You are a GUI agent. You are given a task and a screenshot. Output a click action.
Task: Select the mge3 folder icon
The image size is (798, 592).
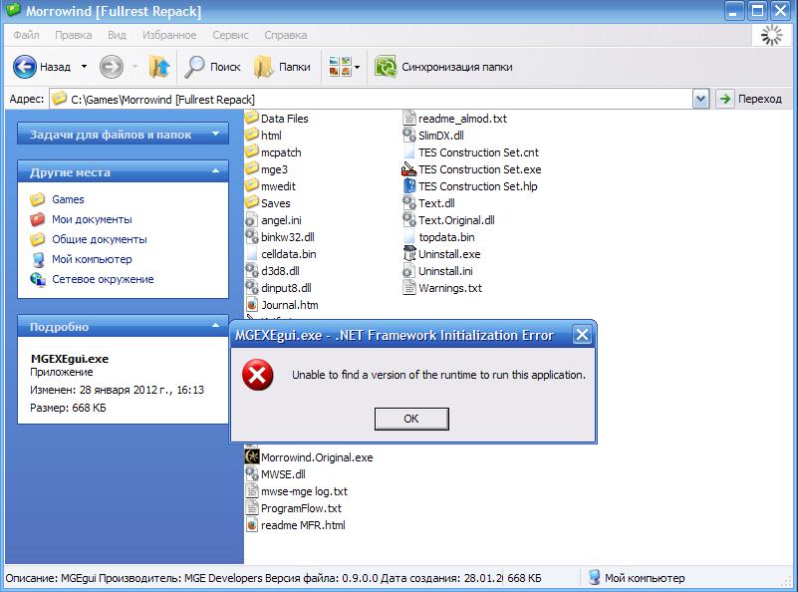click(x=252, y=169)
